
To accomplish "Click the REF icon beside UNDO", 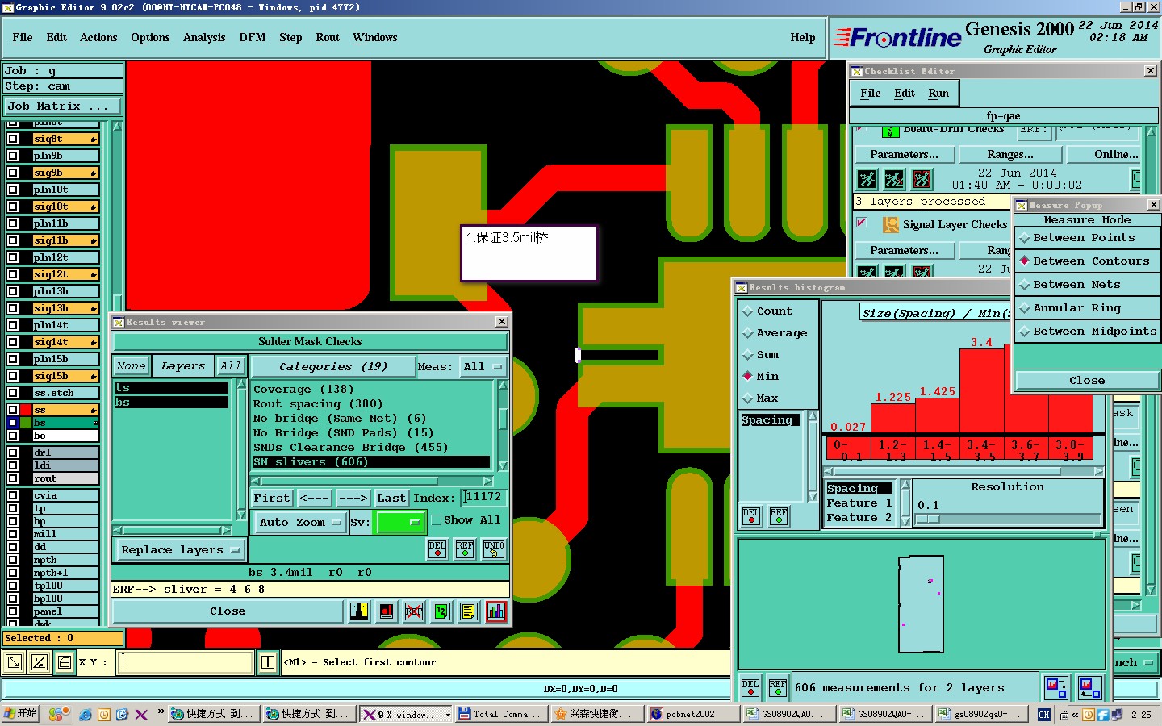I will click(465, 549).
